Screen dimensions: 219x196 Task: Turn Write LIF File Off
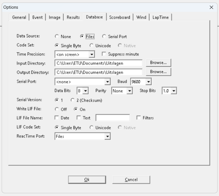pyautogui.click(x=57, y=109)
